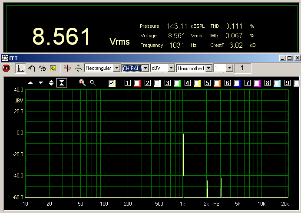Select the bar spectrum display icon
The width and height of the screenshot is (301, 213).
[x=20, y=68]
